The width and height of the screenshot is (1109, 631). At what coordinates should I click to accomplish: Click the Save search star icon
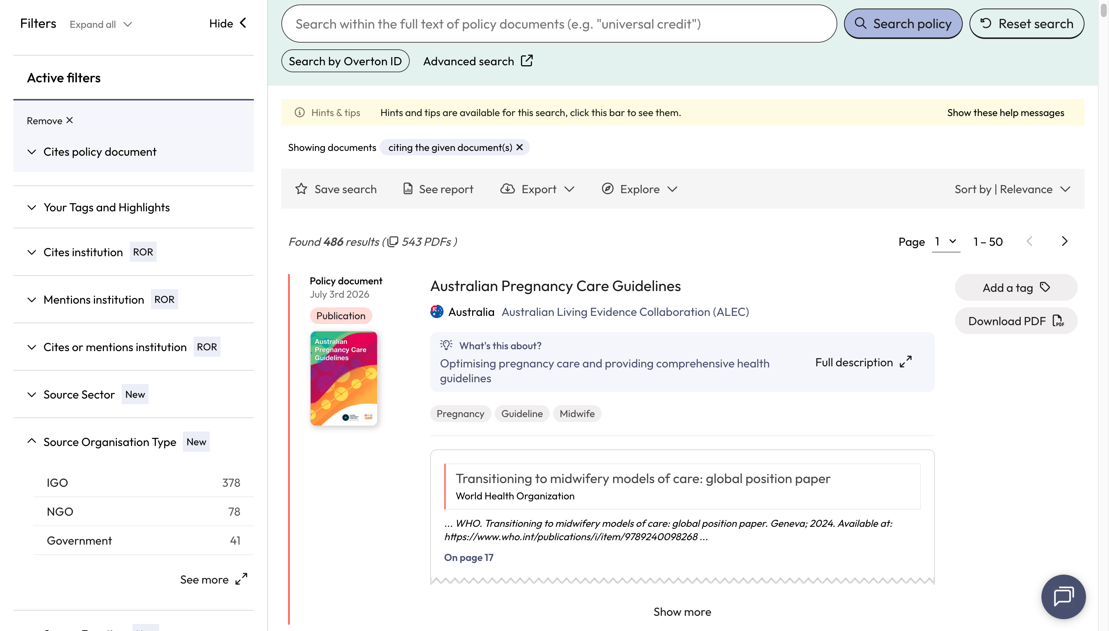[301, 189]
